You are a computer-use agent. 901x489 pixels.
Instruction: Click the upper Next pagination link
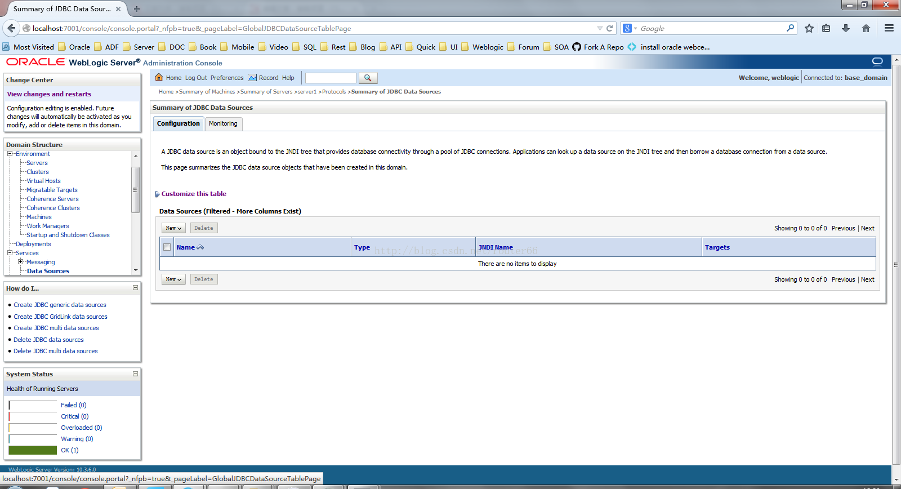868,228
